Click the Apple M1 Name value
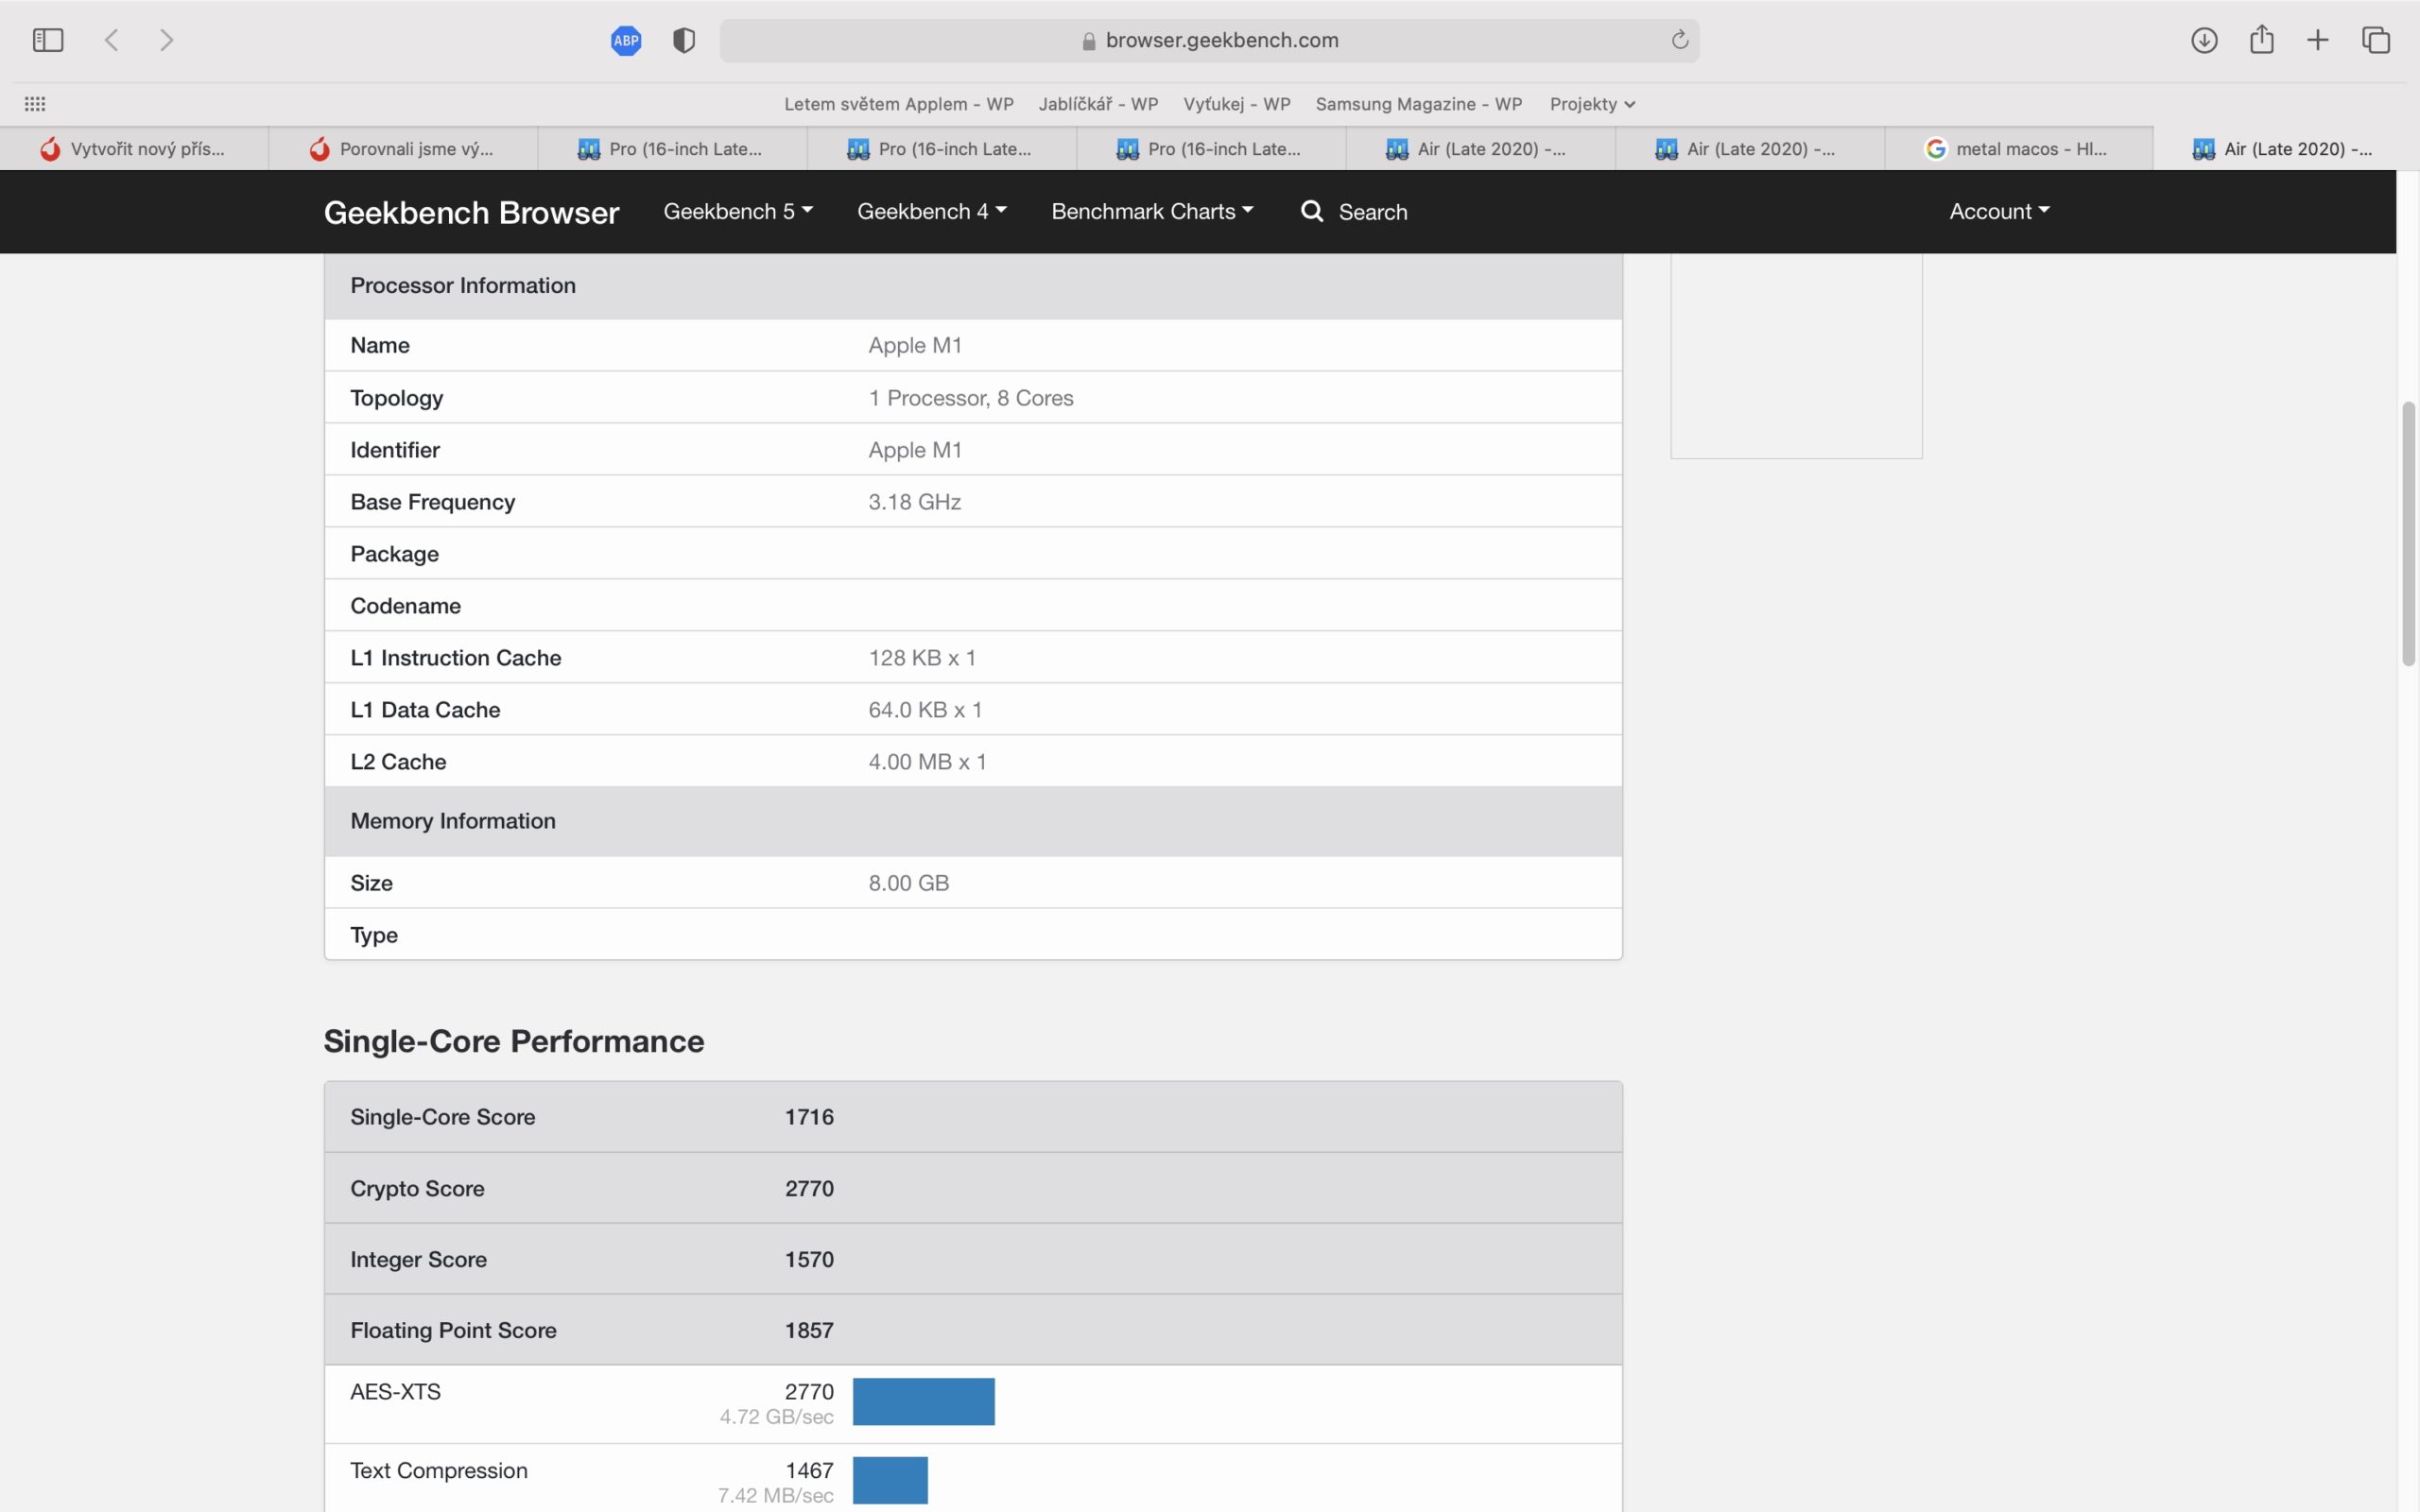The height and width of the screenshot is (1512, 2420). click(914, 345)
